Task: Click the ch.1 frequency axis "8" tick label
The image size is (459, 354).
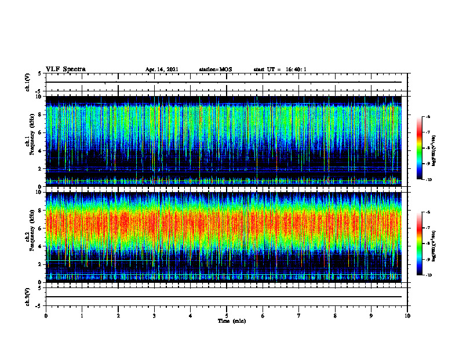Action: 40,115
